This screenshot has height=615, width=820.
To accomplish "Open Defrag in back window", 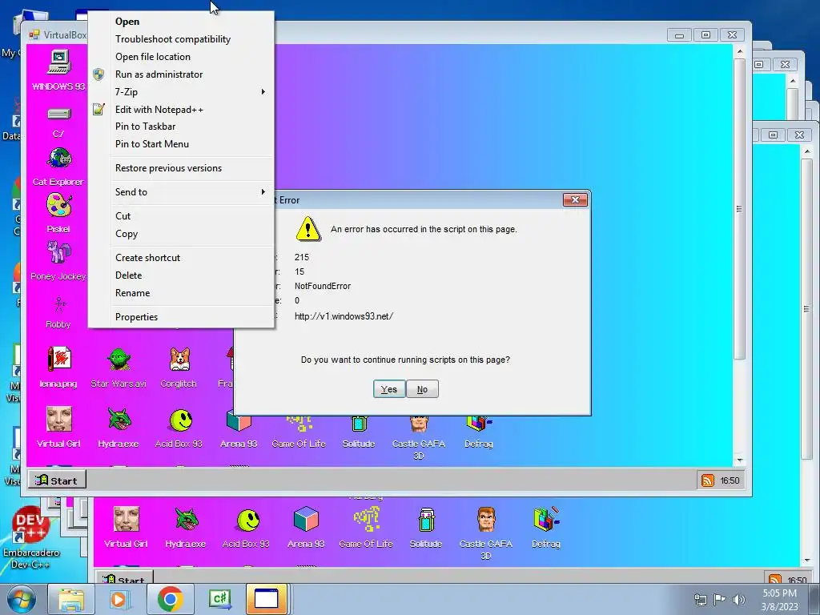I will pos(546,519).
